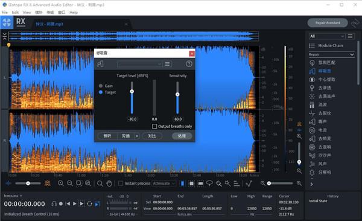Select the time selection tool icon

point(182,184)
